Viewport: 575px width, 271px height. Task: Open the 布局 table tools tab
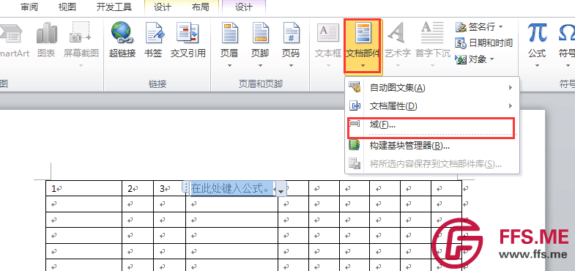[200, 7]
